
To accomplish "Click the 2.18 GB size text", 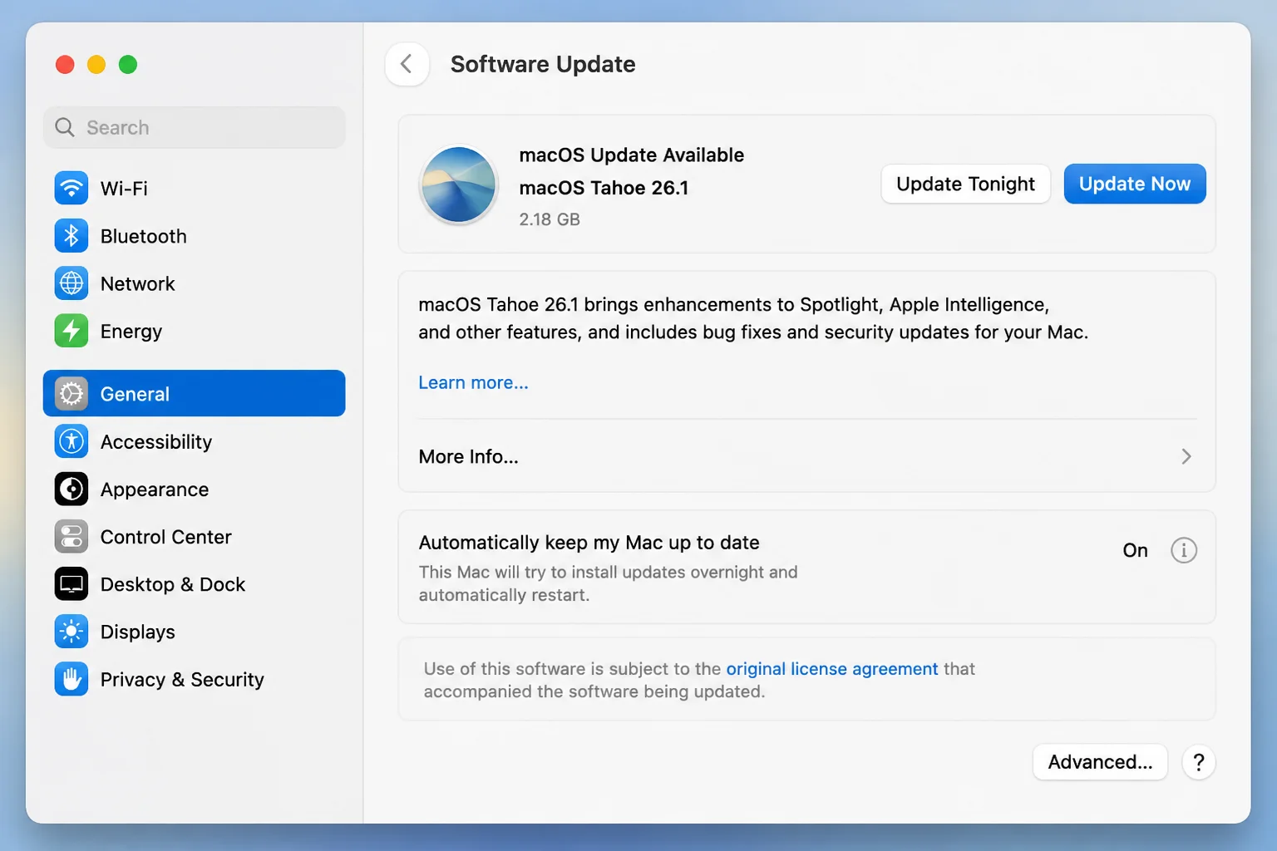I will [x=550, y=219].
